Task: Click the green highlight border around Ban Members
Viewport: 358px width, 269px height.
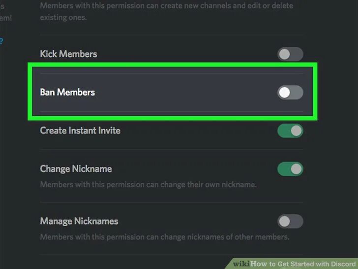Action: (173, 65)
